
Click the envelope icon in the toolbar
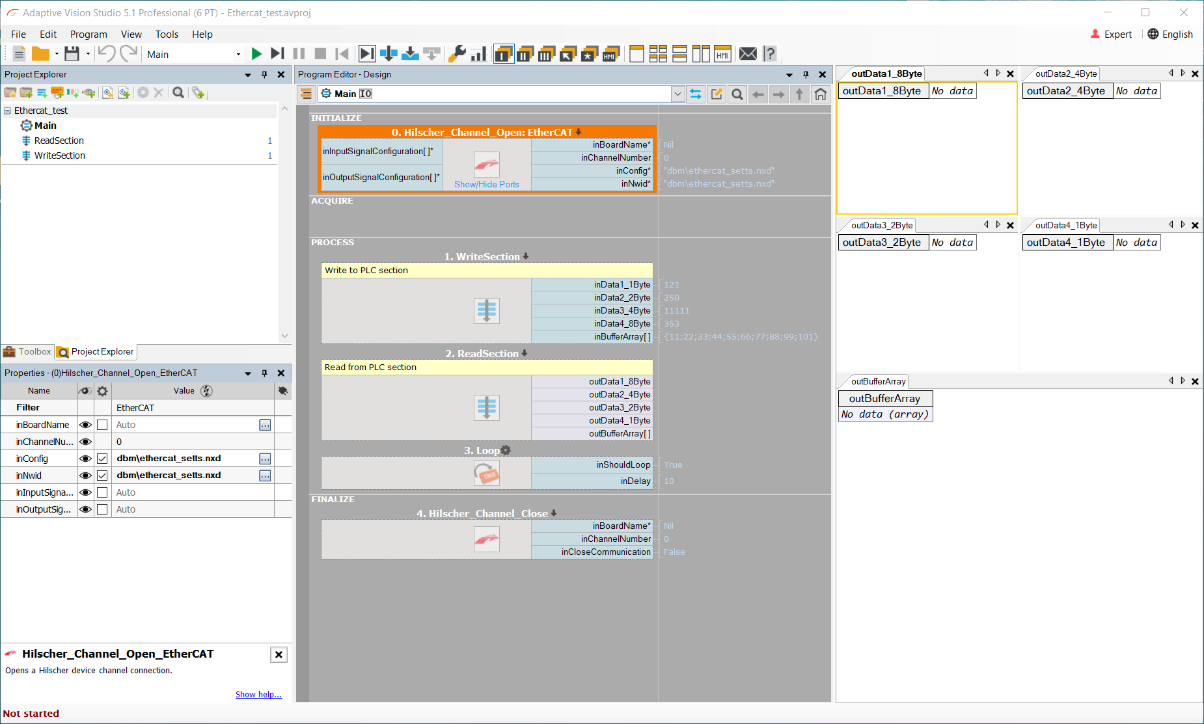(748, 54)
